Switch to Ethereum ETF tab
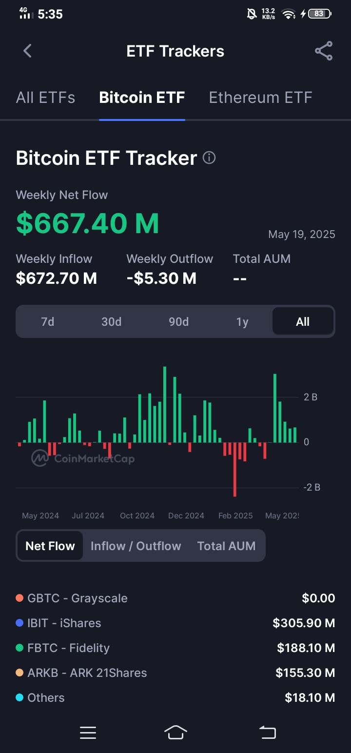This screenshot has width=351, height=753. [x=260, y=98]
